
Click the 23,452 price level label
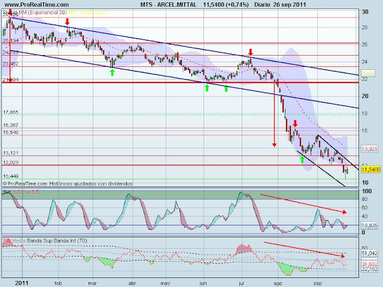click(11, 64)
